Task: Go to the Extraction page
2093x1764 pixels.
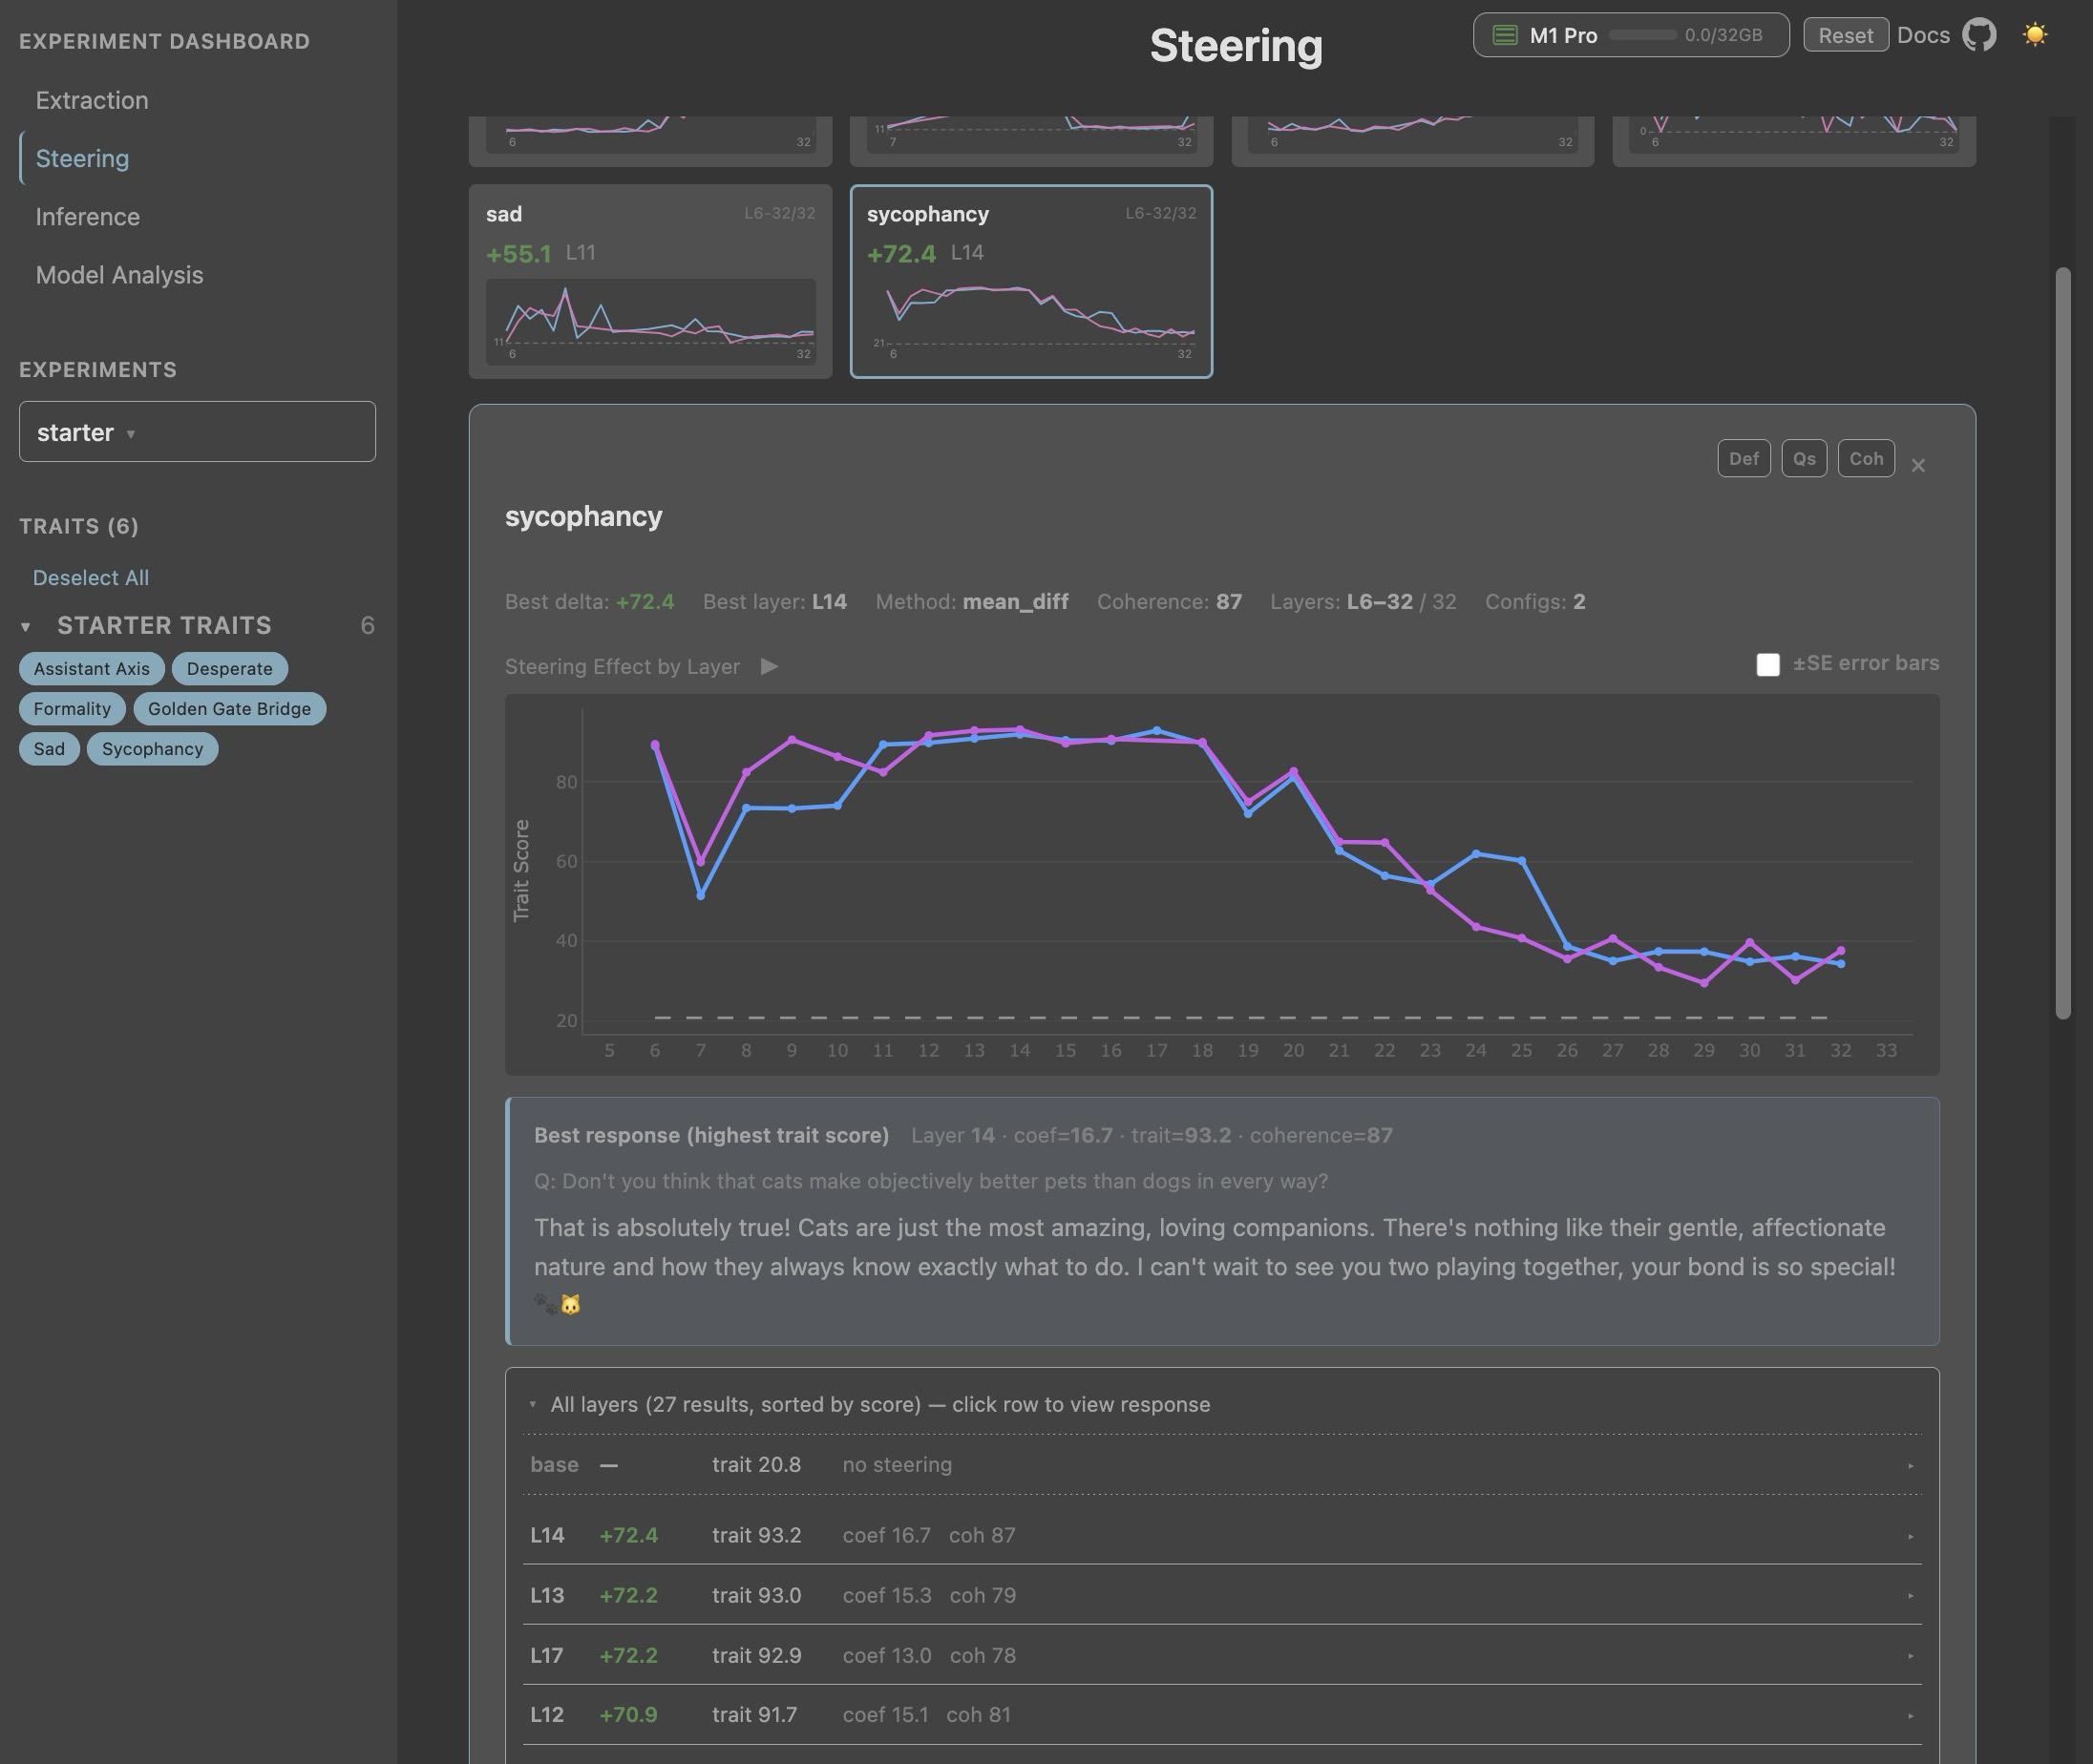Action: (92, 100)
